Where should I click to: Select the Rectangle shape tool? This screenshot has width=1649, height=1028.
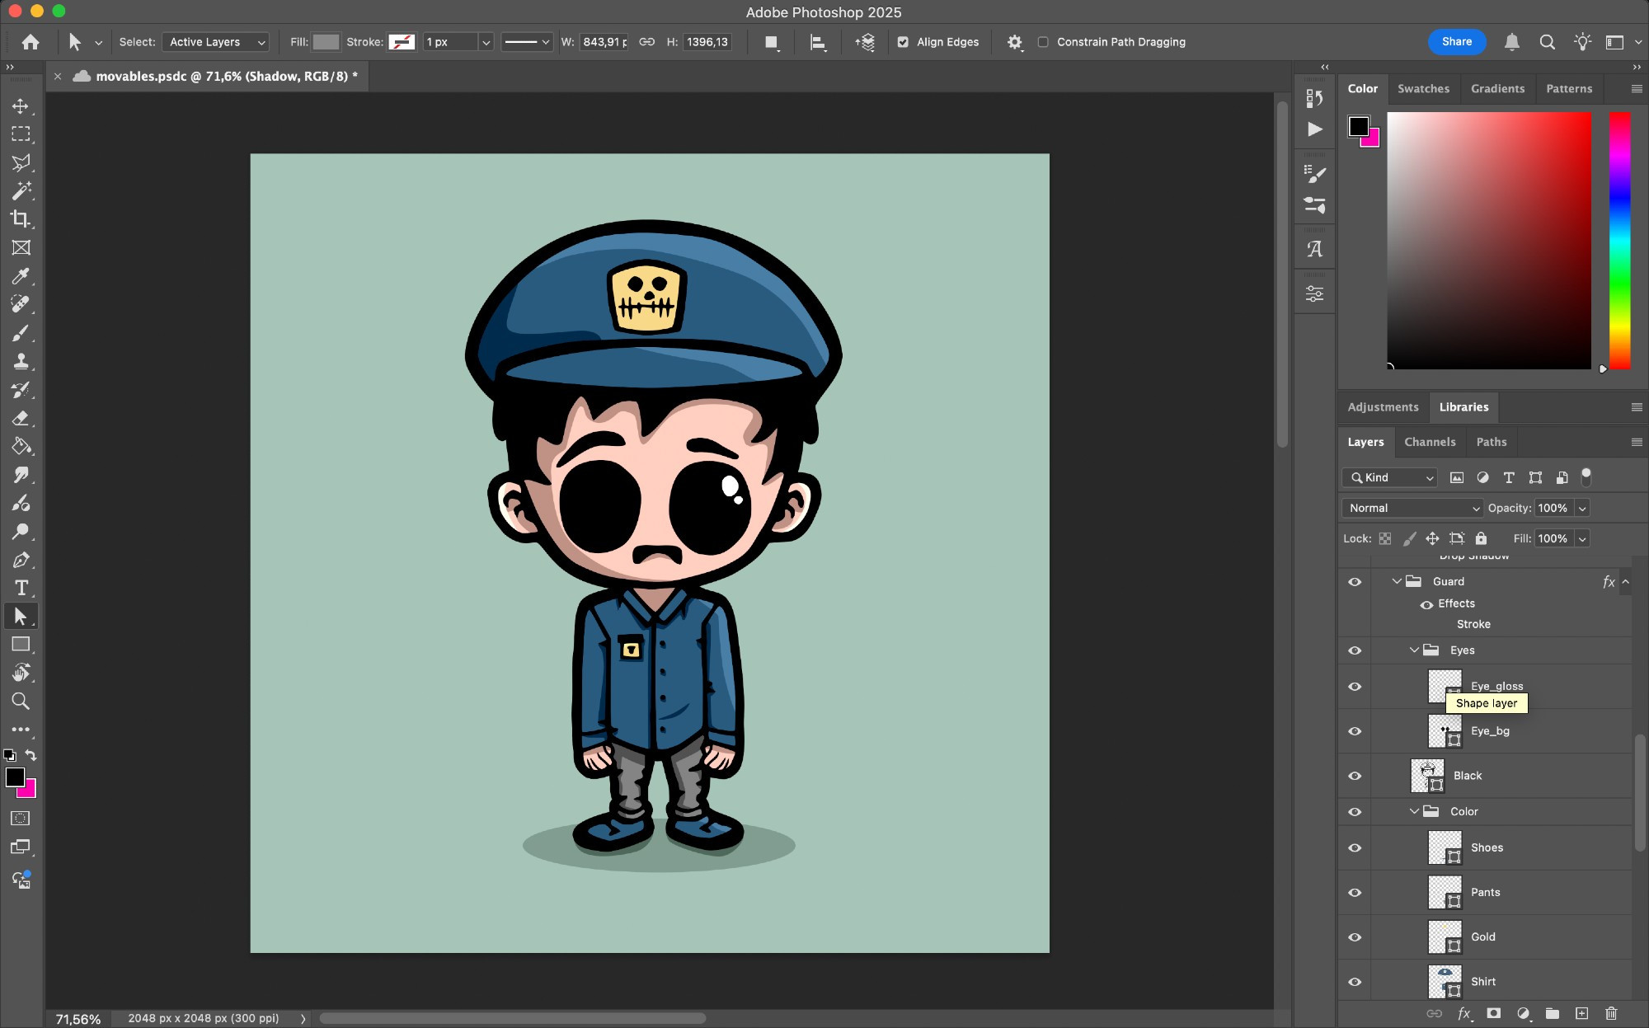(x=21, y=645)
